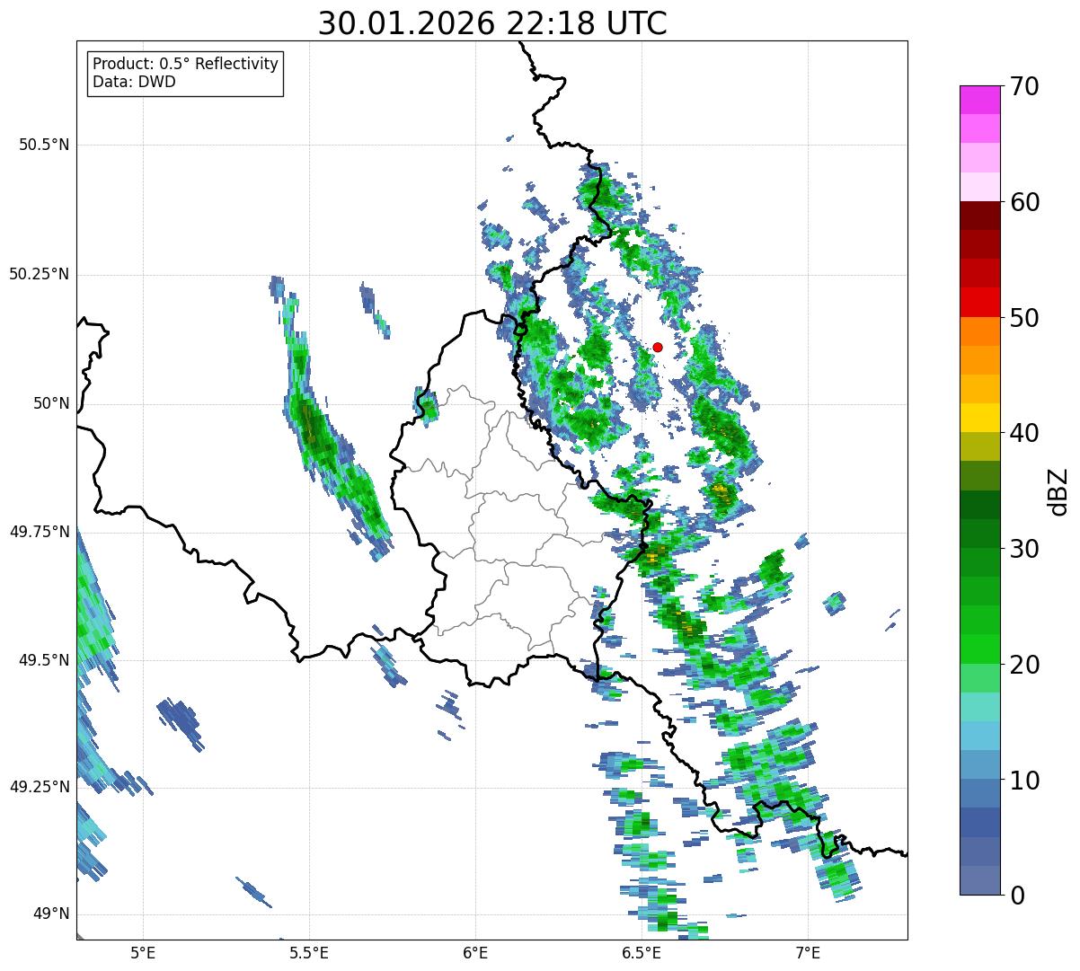Select the 'Product: 0.5° Reflectivity' legend text
Viewport: 1080px width, 971px height.
pyautogui.click(x=185, y=65)
